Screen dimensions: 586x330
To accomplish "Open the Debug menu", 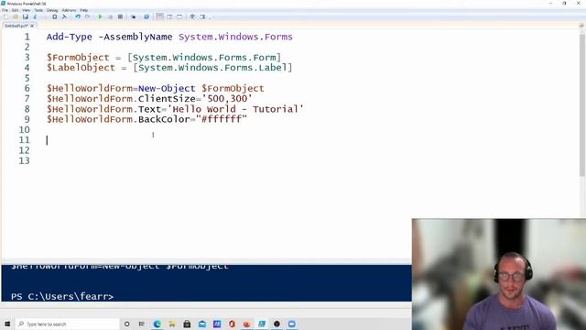I will 52,10.
